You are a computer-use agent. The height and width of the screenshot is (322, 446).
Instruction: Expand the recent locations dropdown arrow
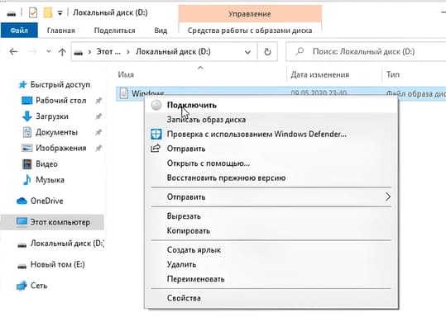tap(49, 51)
